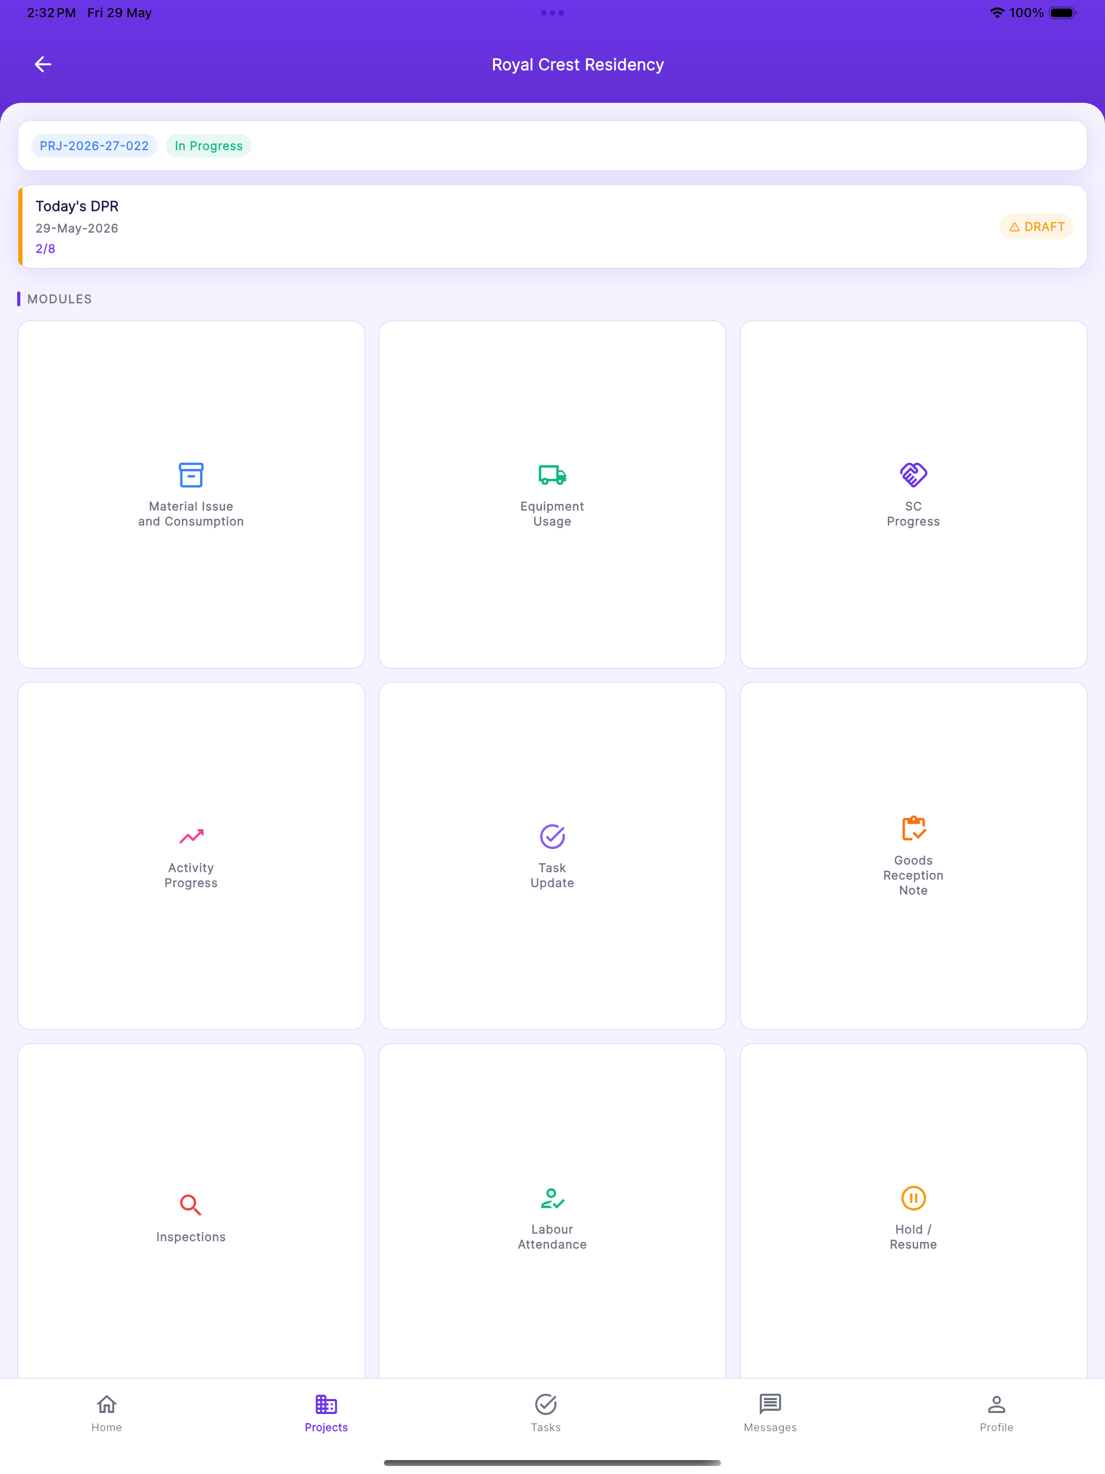Switch to the Home tab label
The width and height of the screenshot is (1105, 1474).
click(x=107, y=1427)
